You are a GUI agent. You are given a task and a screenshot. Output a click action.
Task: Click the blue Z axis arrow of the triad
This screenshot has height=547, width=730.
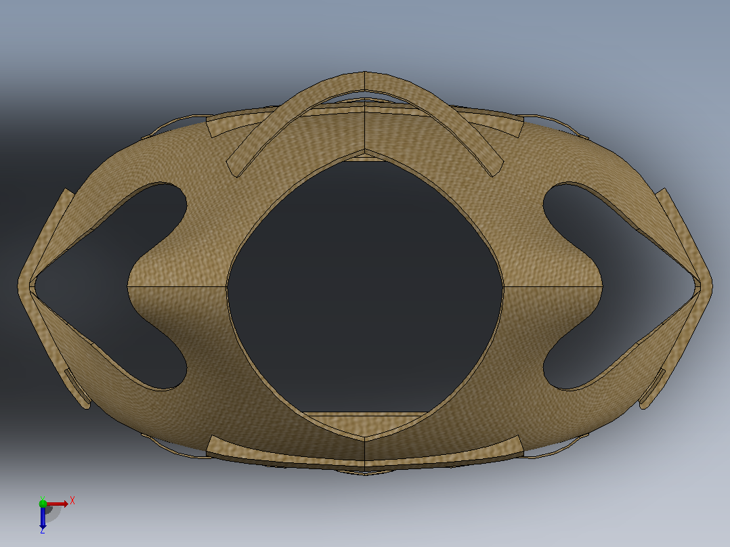coord(43,518)
